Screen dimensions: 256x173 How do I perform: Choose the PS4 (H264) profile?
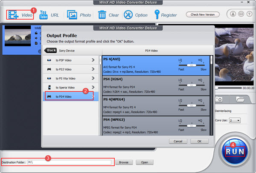(x=156, y=86)
